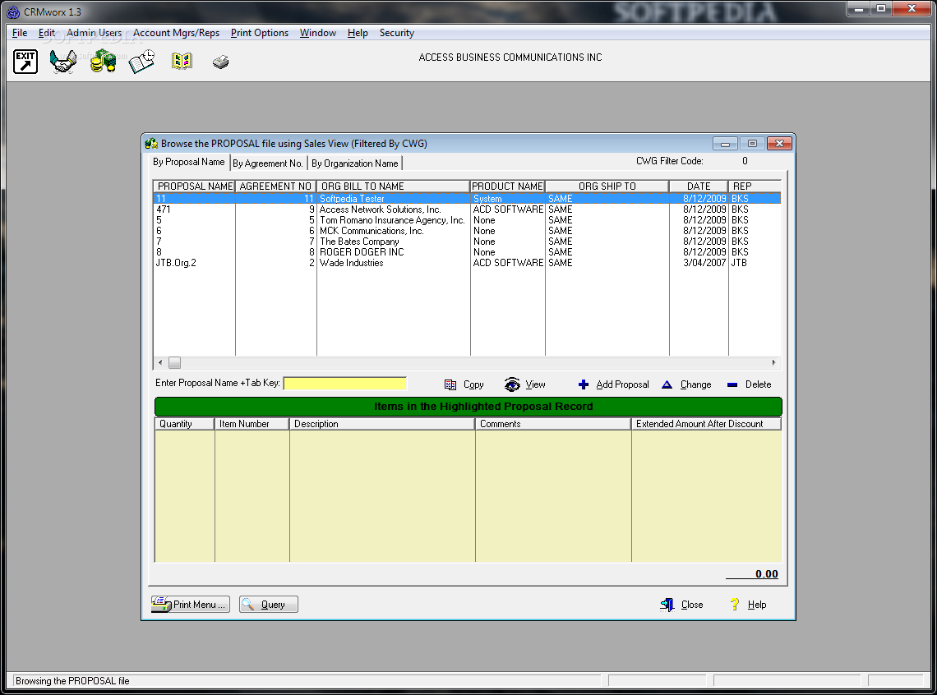Close the Browse PROPOSAL window
937x695 pixels.
(780, 144)
